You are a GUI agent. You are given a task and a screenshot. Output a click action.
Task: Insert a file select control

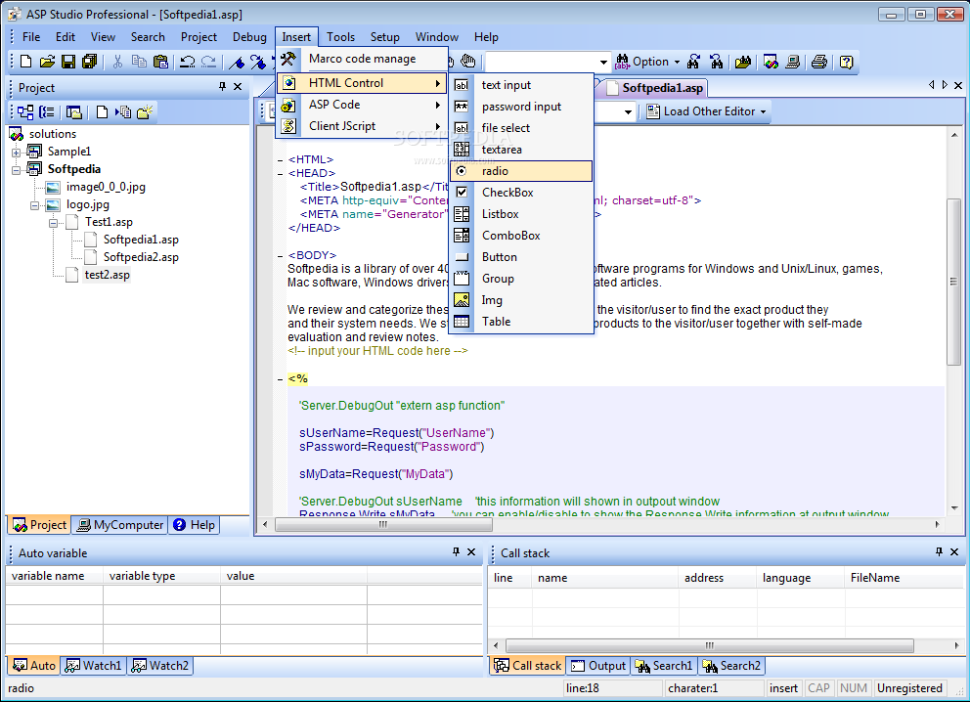point(521,128)
